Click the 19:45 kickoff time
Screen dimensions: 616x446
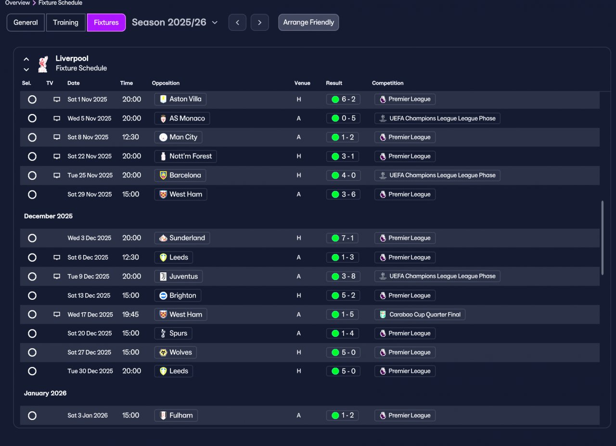130,314
